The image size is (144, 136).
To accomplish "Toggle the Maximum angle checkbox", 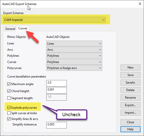I will click(x=9, y=84).
